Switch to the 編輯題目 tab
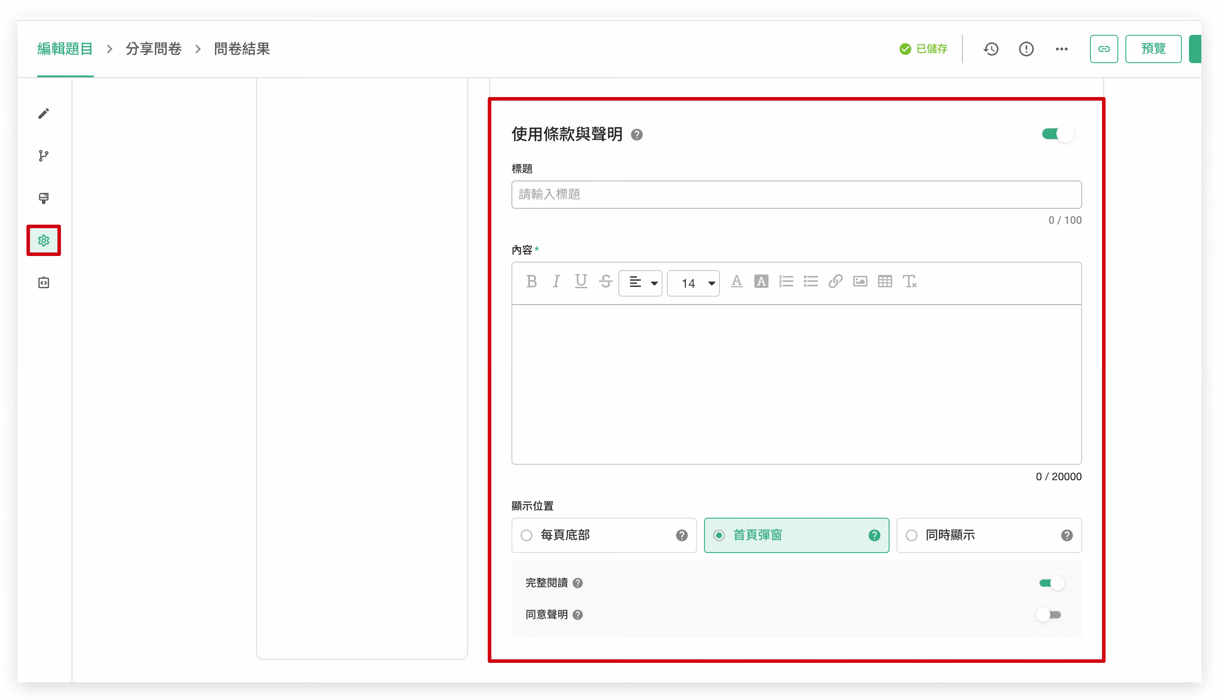Screen dimensions: 1219x700 65,49
